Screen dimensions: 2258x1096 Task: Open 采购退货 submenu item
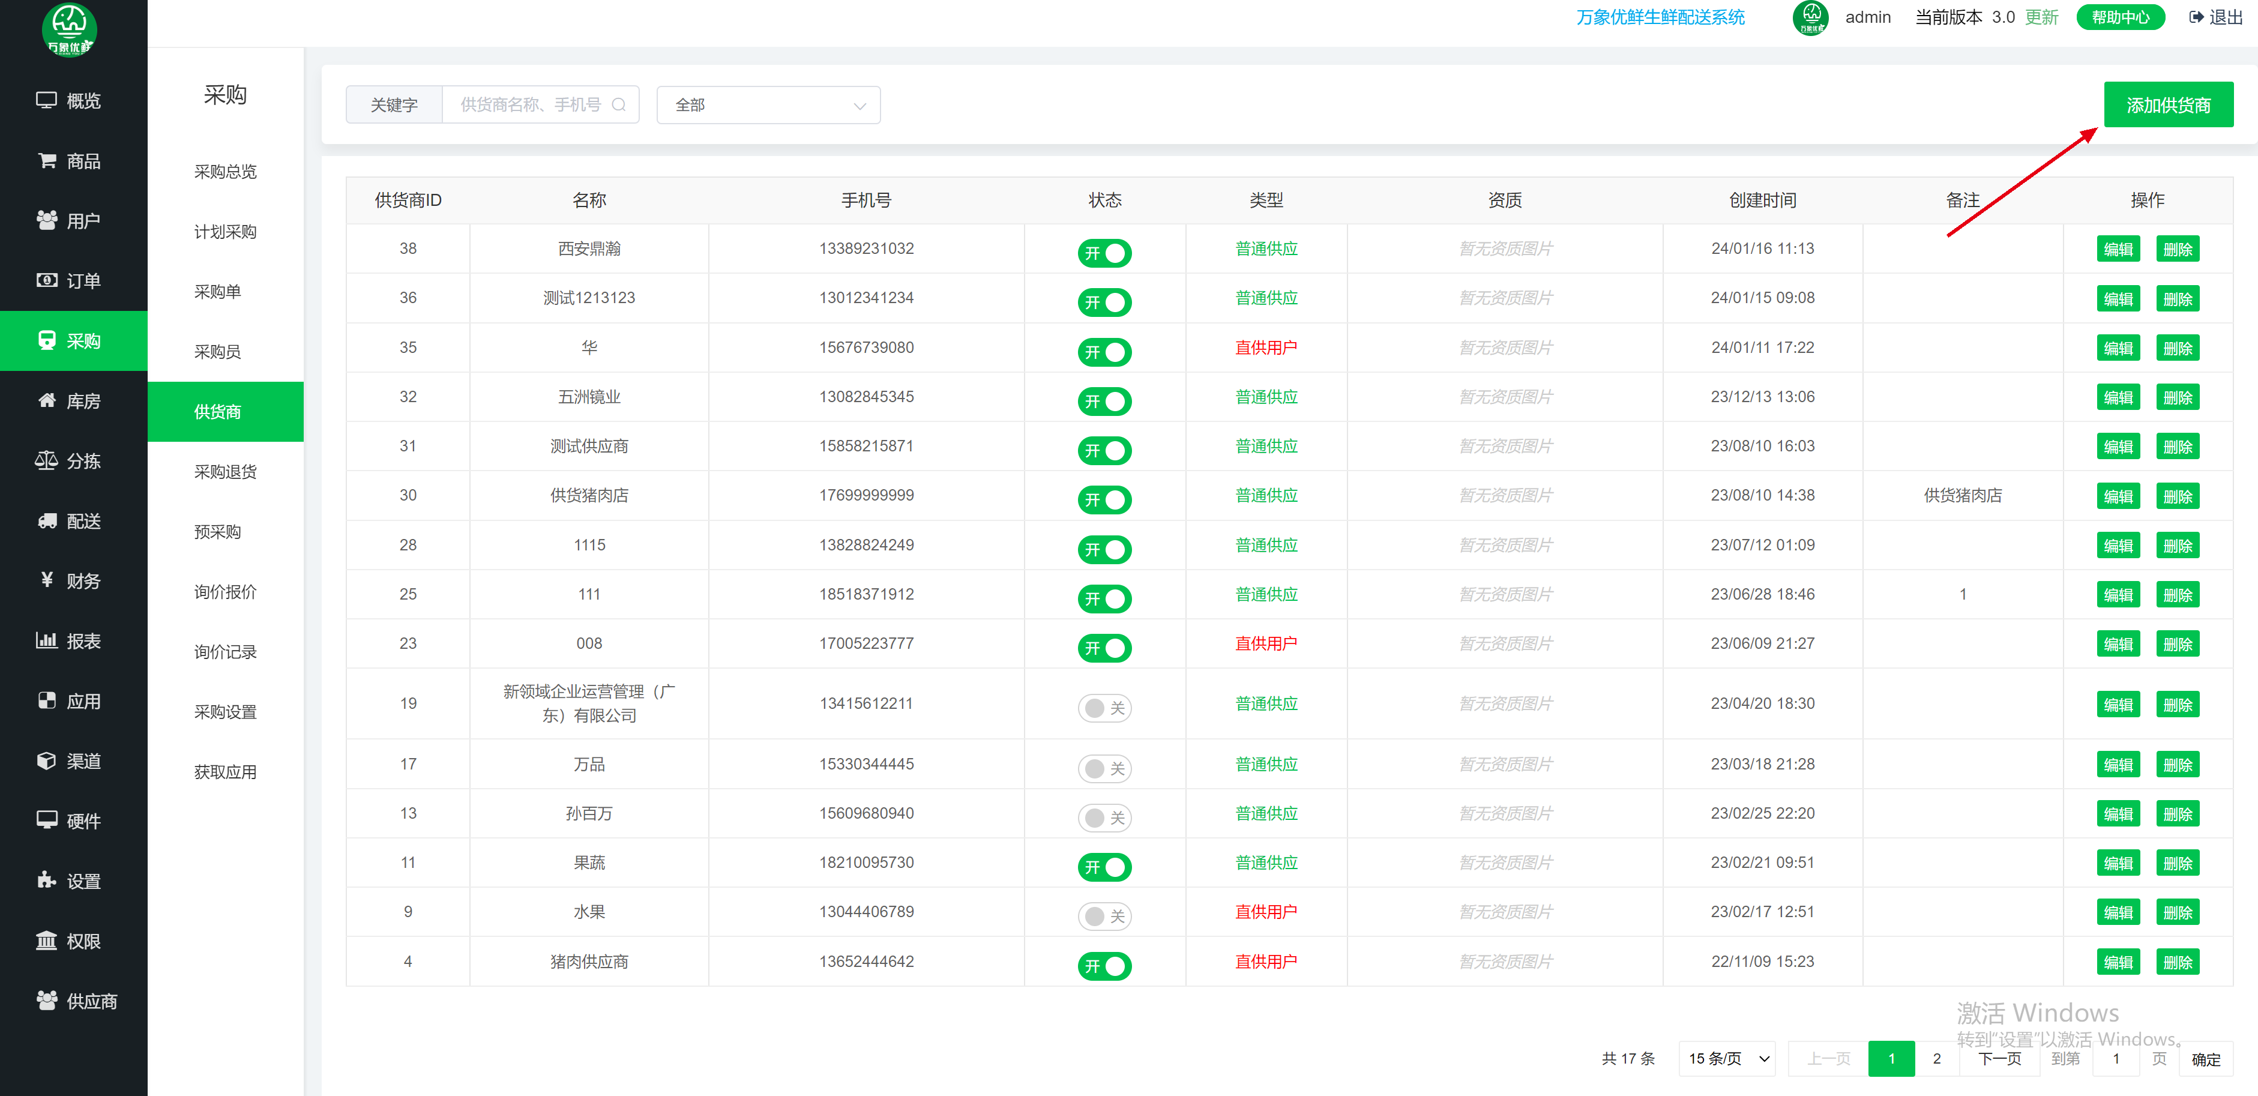[x=225, y=472]
